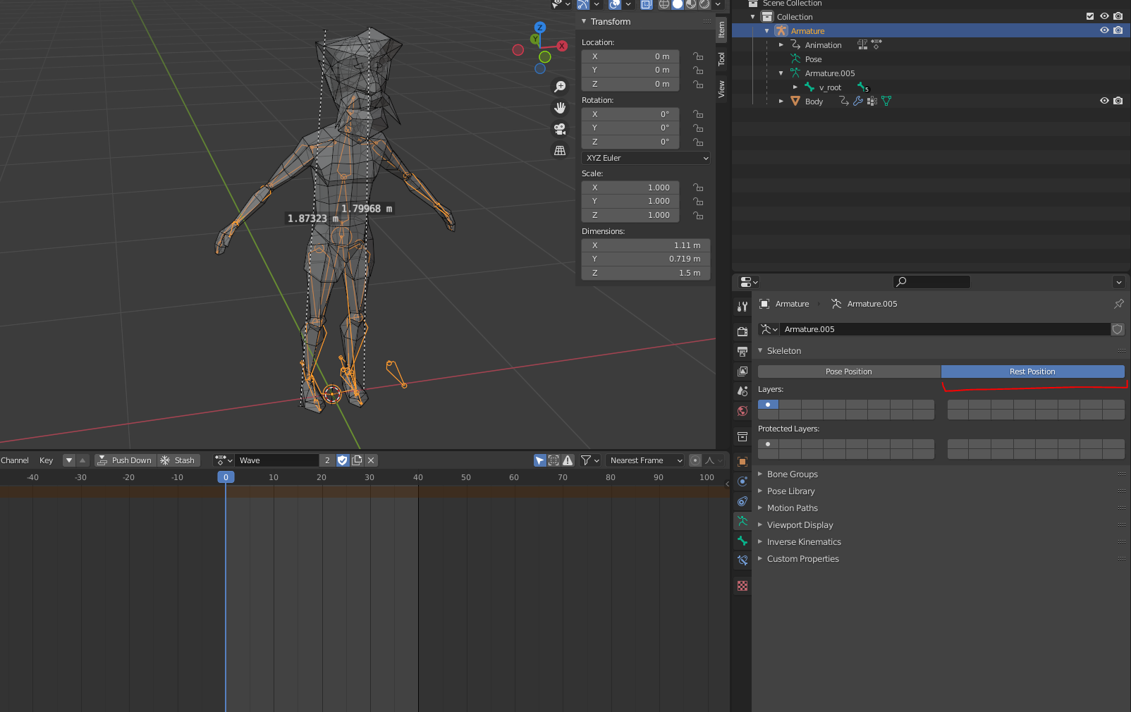Click the Pose Position button
The image size is (1131, 712).
[849, 372]
